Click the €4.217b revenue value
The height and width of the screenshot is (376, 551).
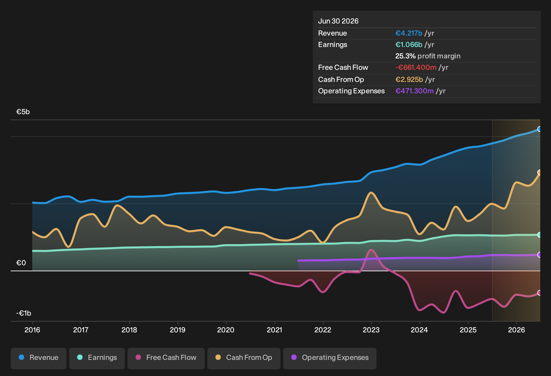point(409,33)
